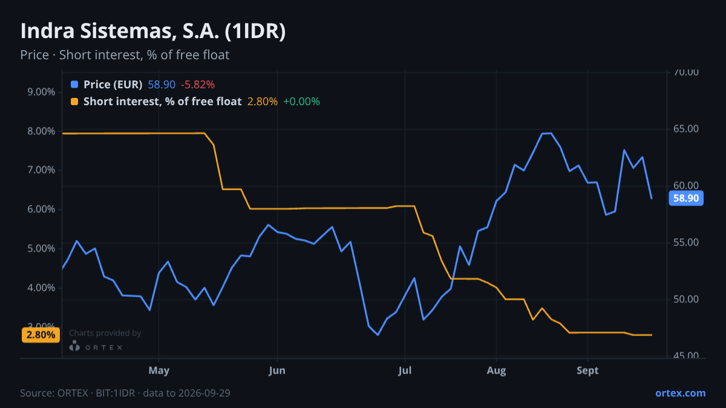Image resolution: width=726 pixels, height=408 pixels.
Task: Click the chart title Indra Sistemas, S.A. (1IDR)
Action: tap(153, 31)
